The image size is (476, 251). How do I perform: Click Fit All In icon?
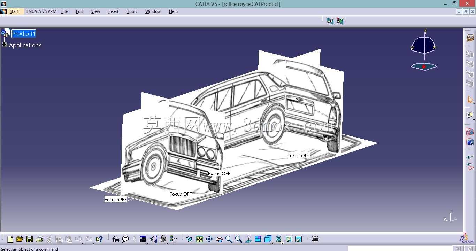199,239
